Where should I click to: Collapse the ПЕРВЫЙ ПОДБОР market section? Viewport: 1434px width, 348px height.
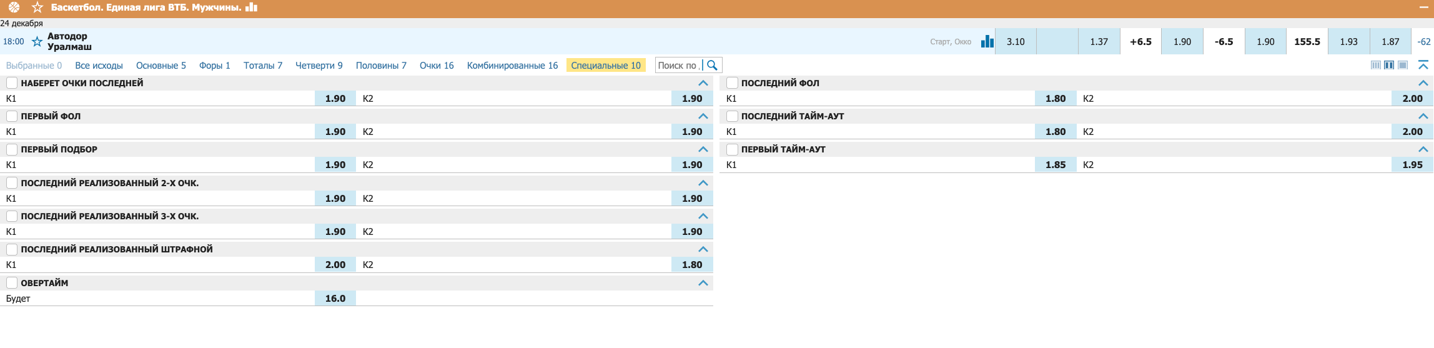(703, 149)
